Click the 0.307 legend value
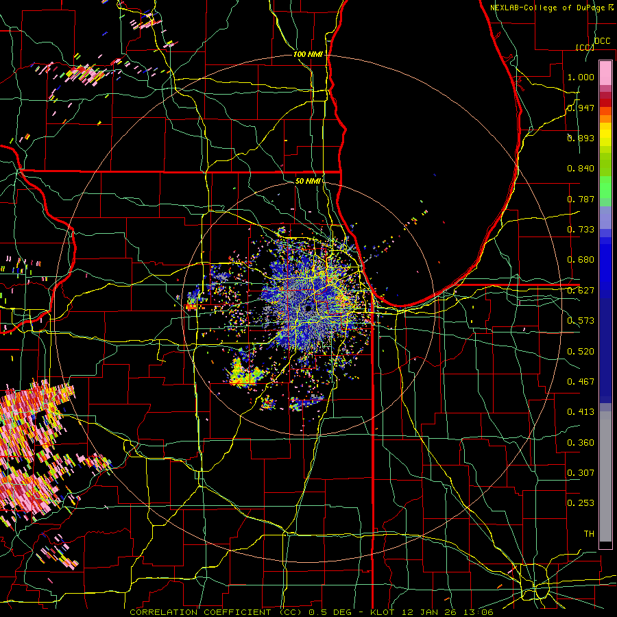The image size is (617, 617). pos(581,473)
